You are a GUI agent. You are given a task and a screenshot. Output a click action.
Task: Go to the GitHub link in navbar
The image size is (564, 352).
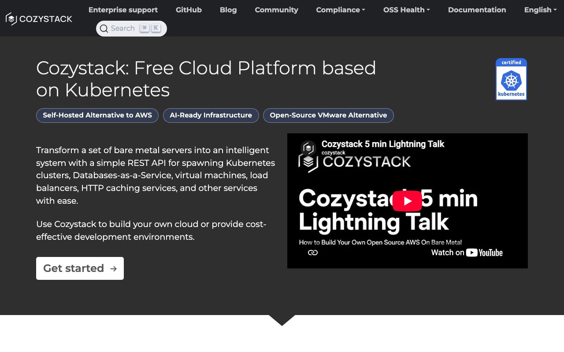[189, 10]
